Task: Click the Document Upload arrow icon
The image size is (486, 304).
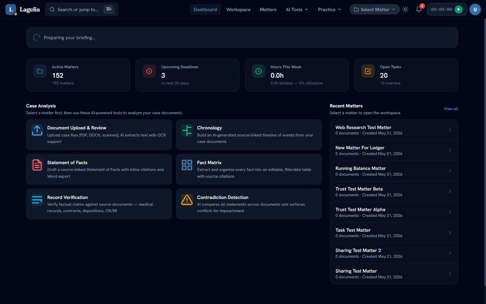Action: click(37, 130)
